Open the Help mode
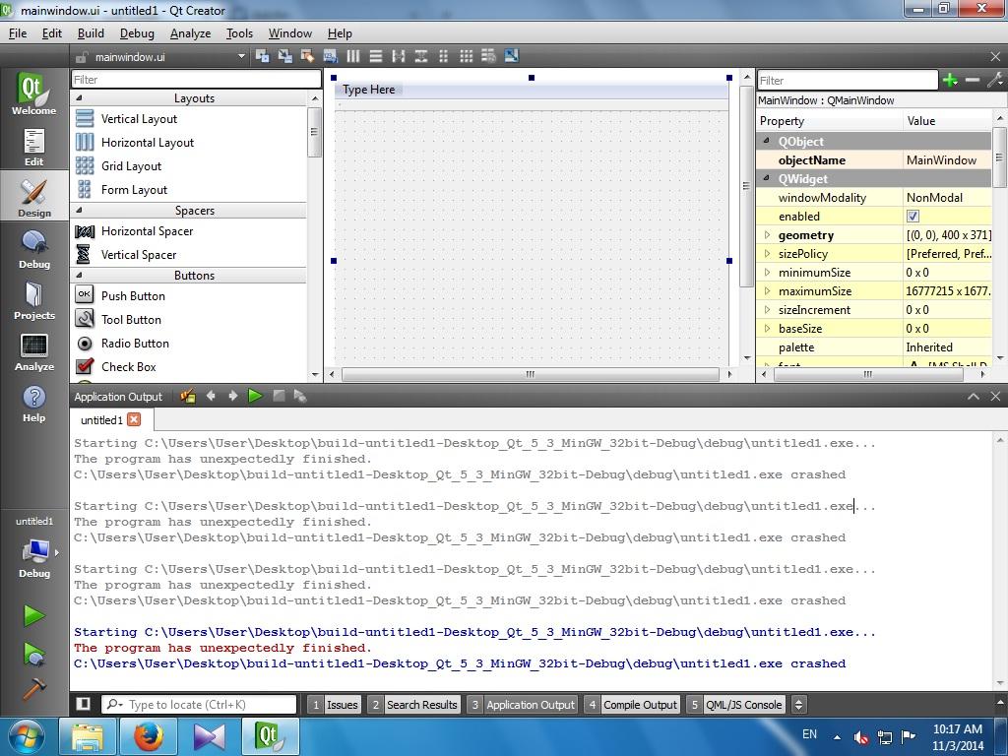 pyautogui.click(x=33, y=403)
